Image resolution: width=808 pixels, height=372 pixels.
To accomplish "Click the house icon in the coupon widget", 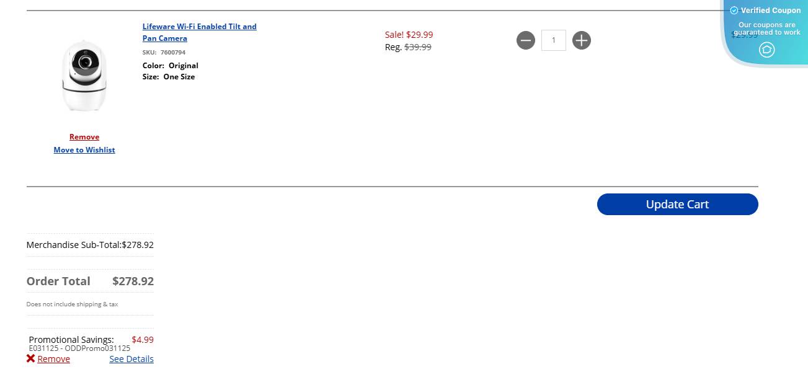I will (x=766, y=50).
